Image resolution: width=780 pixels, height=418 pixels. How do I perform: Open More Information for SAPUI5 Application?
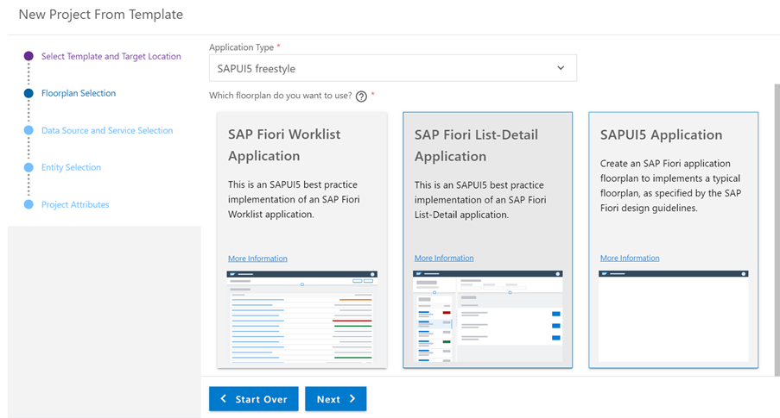pos(630,259)
